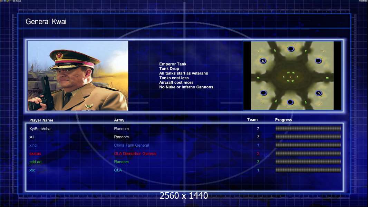
Task: Click xxx's loading progress bar
Action: (308, 170)
